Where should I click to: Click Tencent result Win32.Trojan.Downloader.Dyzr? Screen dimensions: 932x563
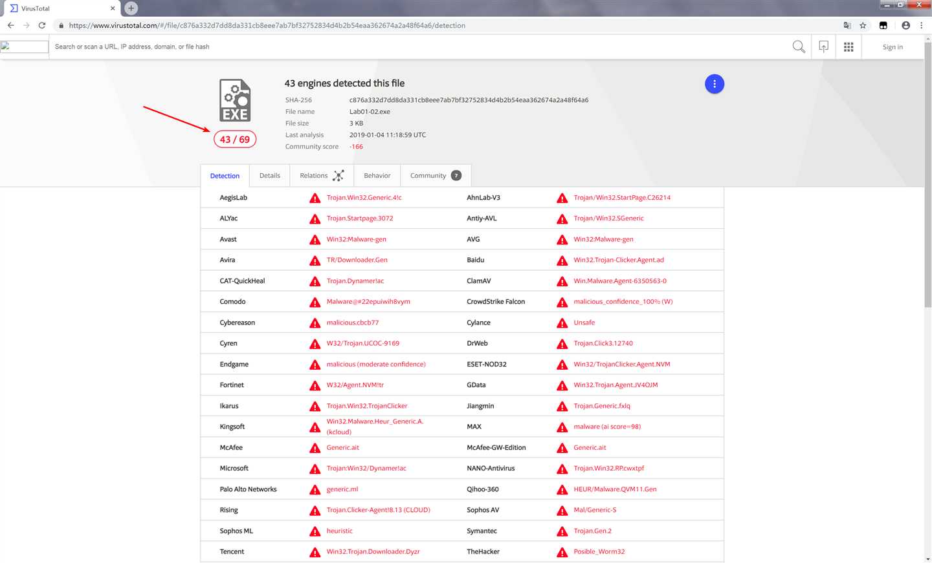[x=373, y=552]
